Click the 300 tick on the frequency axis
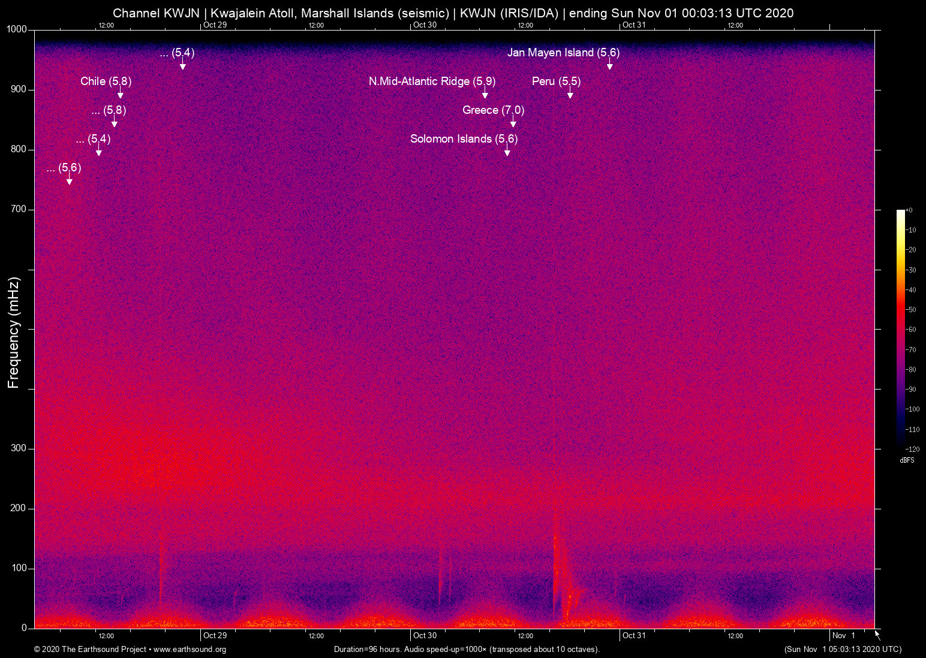Image resolution: width=926 pixels, height=658 pixels. click(19, 448)
